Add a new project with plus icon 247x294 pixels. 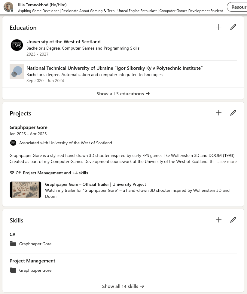click(219, 113)
